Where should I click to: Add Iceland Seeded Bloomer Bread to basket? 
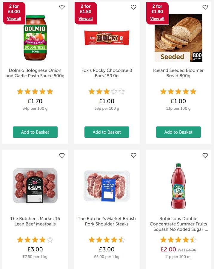click(x=178, y=132)
